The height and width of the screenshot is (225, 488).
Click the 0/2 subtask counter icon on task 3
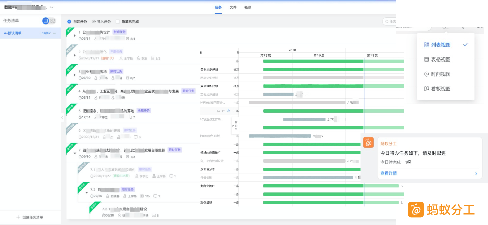coord(127,78)
